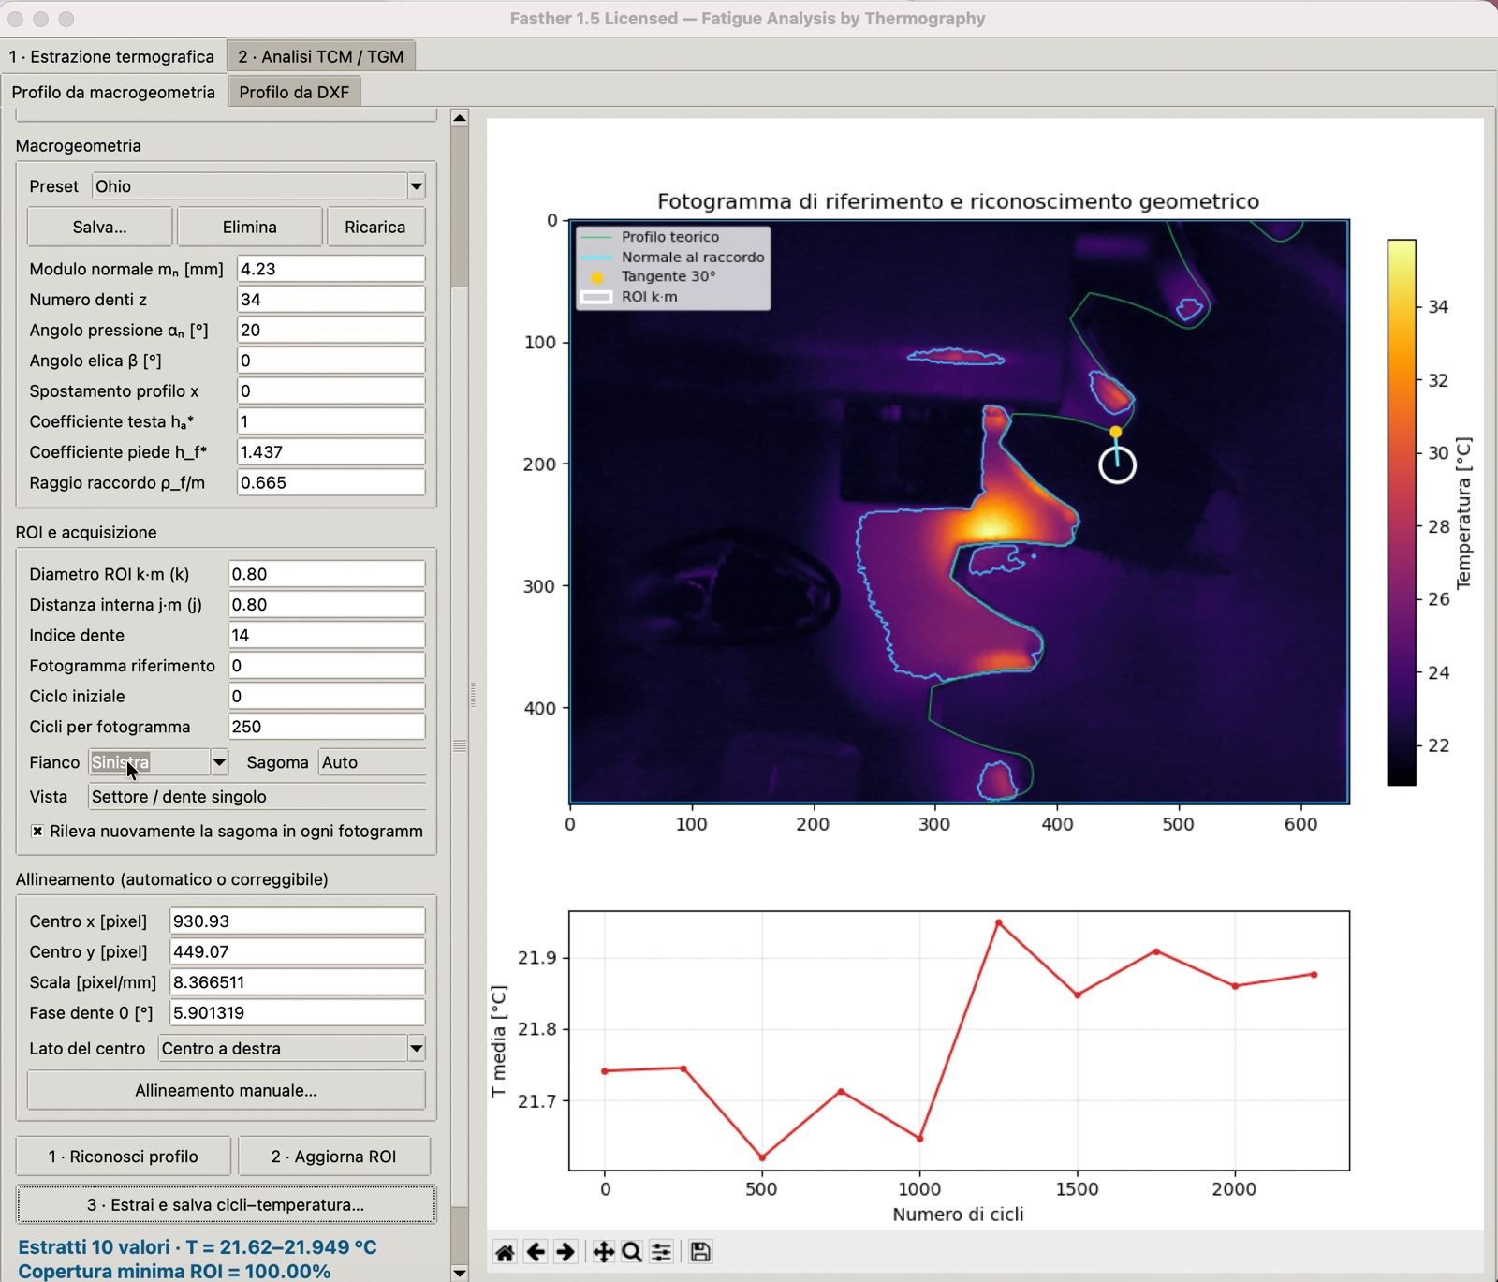Click '1 · Riconosci profilo' button
Image resolution: width=1498 pixels, height=1282 pixels.
pyautogui.click(x=124, y=1157)
